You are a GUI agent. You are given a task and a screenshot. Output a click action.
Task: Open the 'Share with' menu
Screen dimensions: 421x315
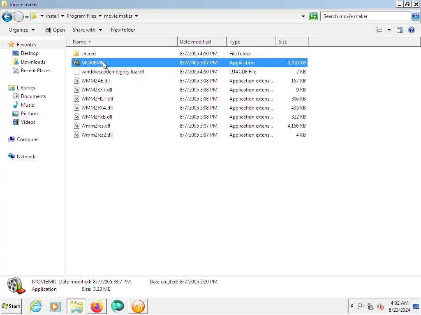[x=87, y=30]
